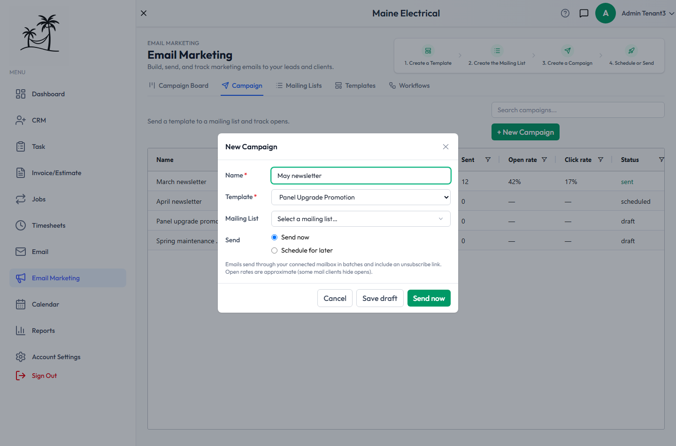Open the Select a mailing list dropdown
676x446 pixels.
[x=361, y=219]
